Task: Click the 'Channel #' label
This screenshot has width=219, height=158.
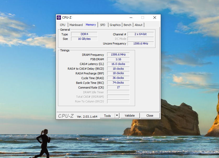Action: (119, 34)
